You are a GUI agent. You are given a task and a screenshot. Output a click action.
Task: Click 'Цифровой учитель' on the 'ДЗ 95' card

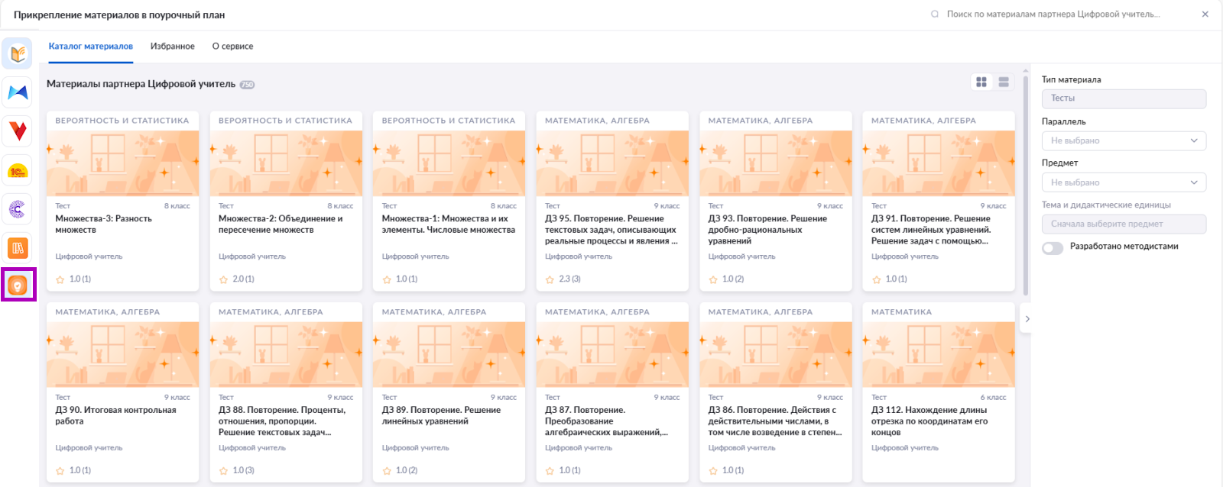pyautogui.click(x=579, y=256)
